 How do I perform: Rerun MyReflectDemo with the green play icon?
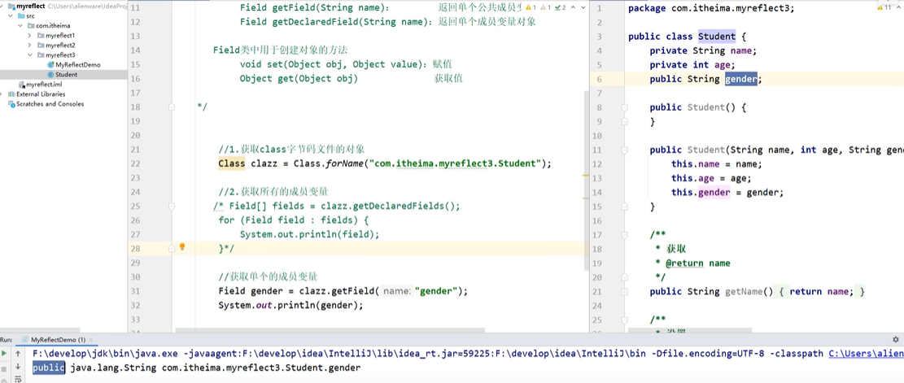click(x=5, y=353)
